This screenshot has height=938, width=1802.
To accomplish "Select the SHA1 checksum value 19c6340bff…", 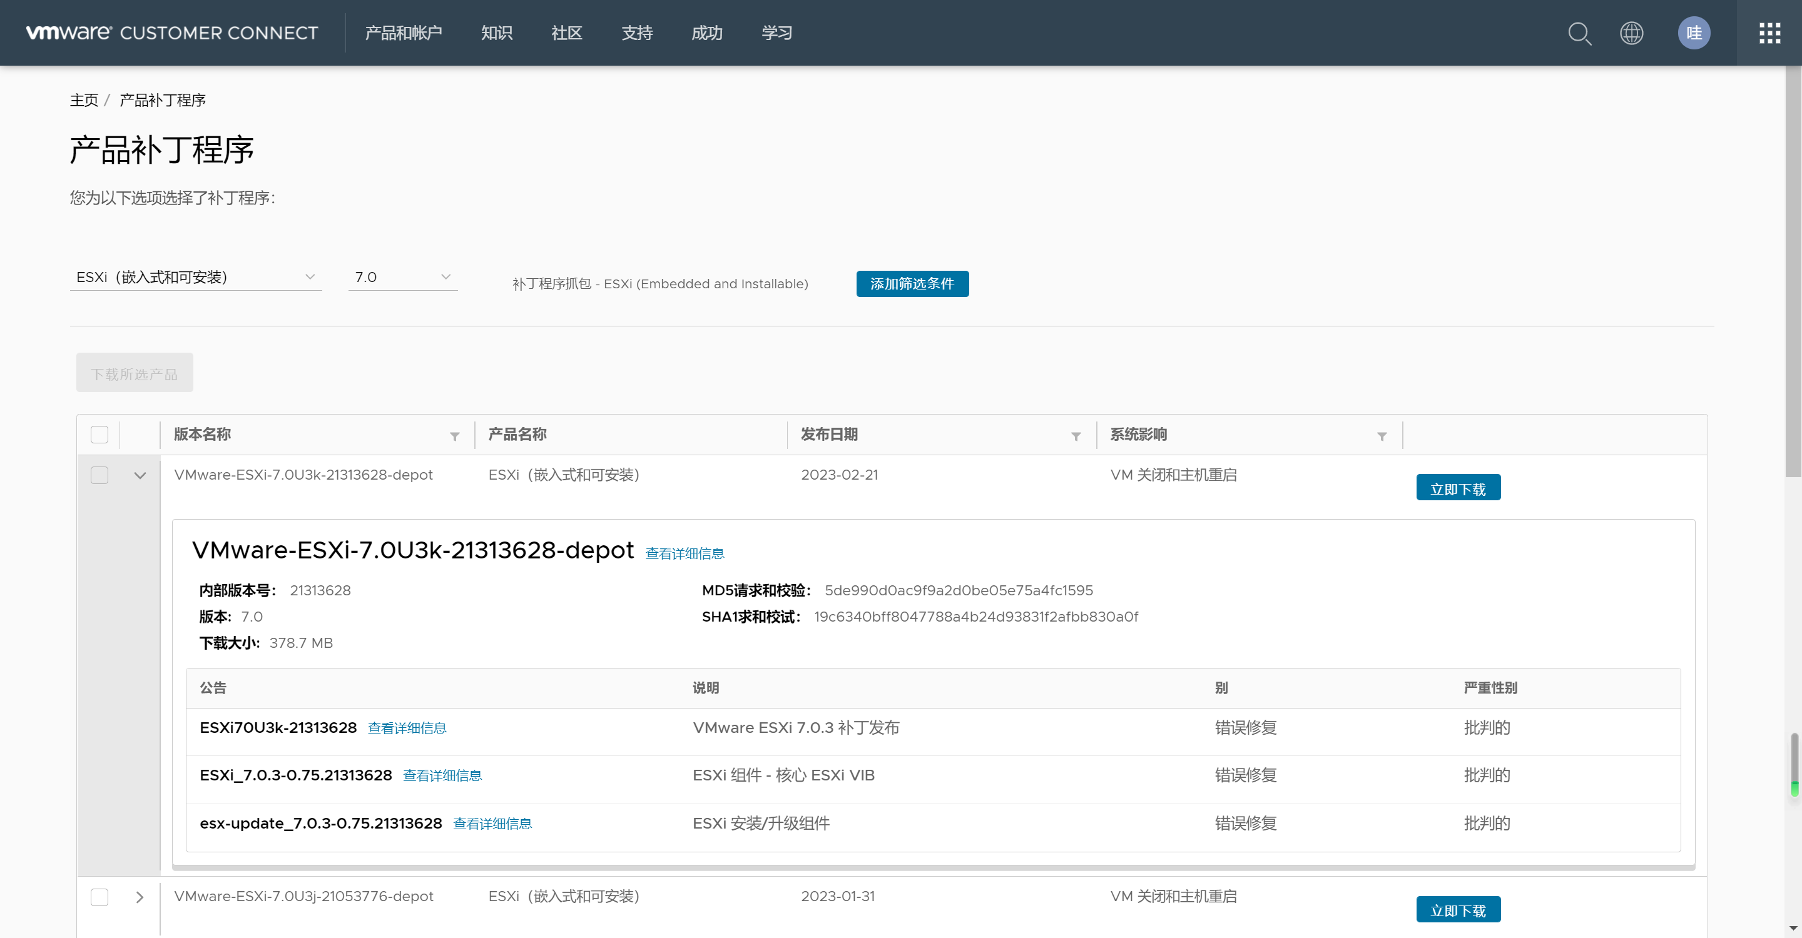I will [976, 617].
